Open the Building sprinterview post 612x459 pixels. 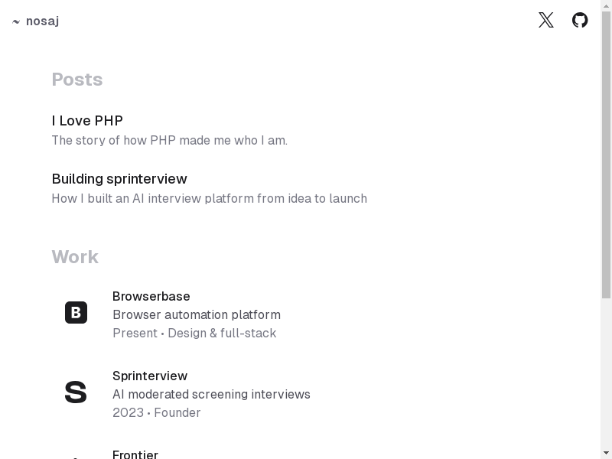pyautogui.click(x=119, y=179)
